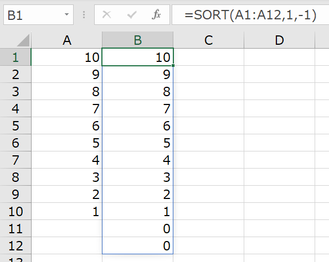Click cell A8 containing 3
329x262 pixels.
(x=66, y=177)
